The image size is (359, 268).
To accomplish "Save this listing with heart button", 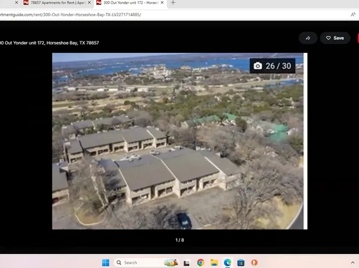I will (x=335, y=38).
